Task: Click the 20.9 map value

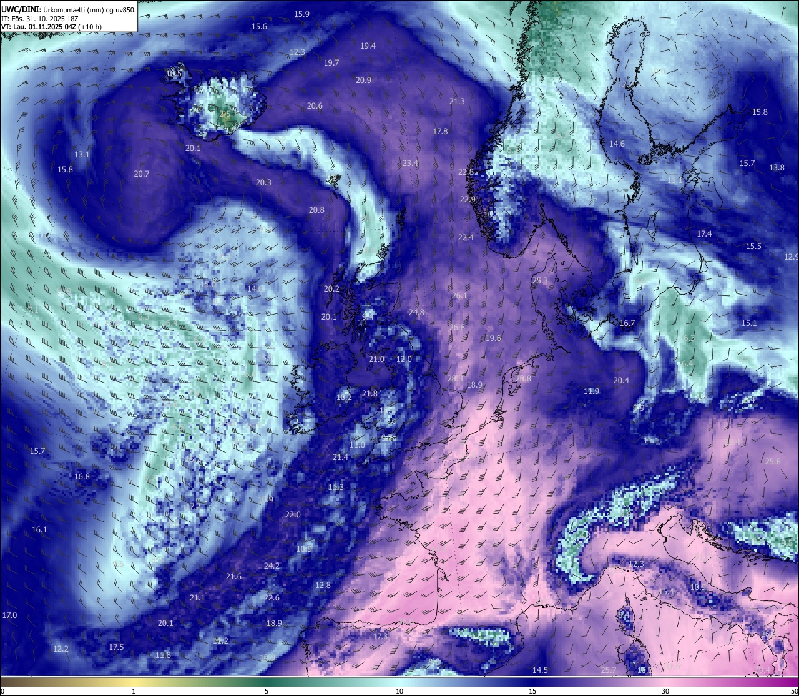Action: (363, 80)
